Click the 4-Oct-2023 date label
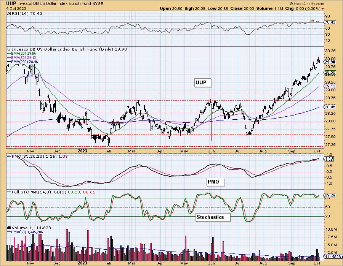This screenshot has height=266, width=343. click(16, 8)
